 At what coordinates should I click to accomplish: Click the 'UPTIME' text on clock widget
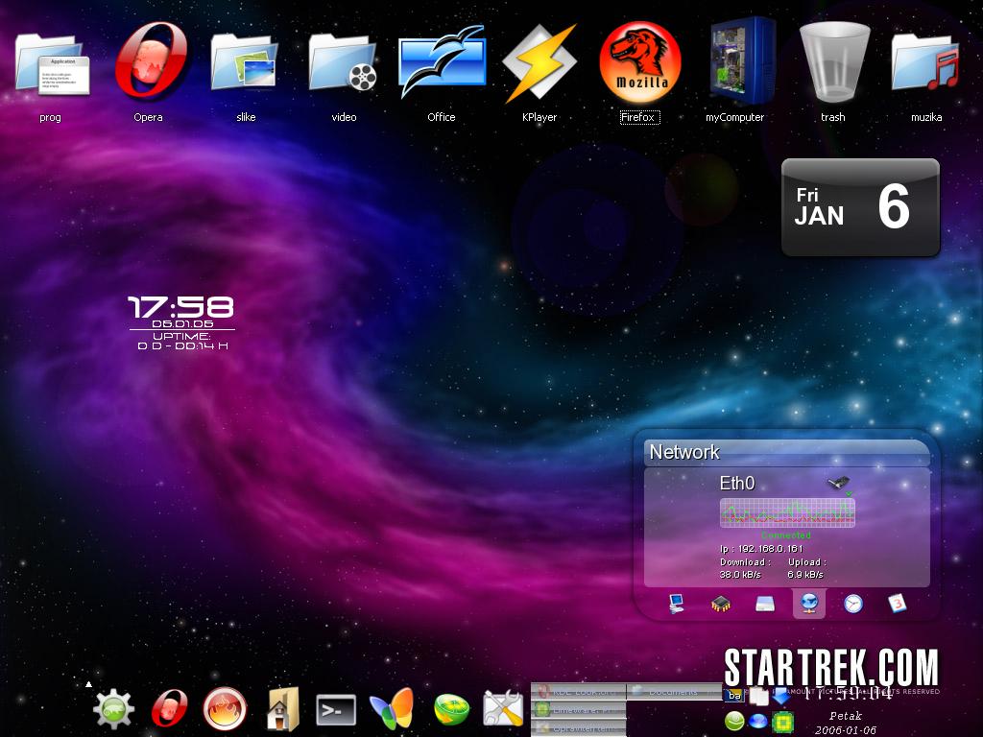point(181,337)
